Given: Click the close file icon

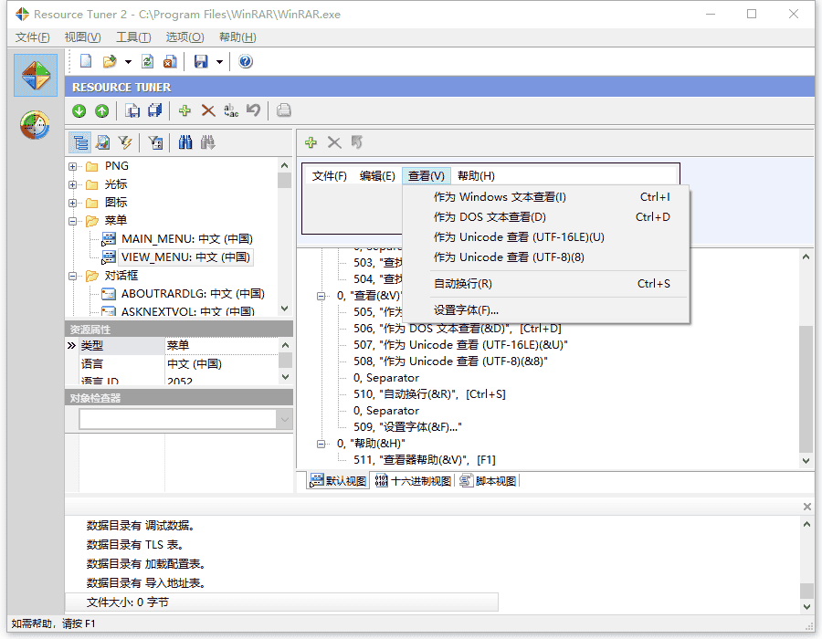Looking at the screenshot, I should (x=170, y=61).
